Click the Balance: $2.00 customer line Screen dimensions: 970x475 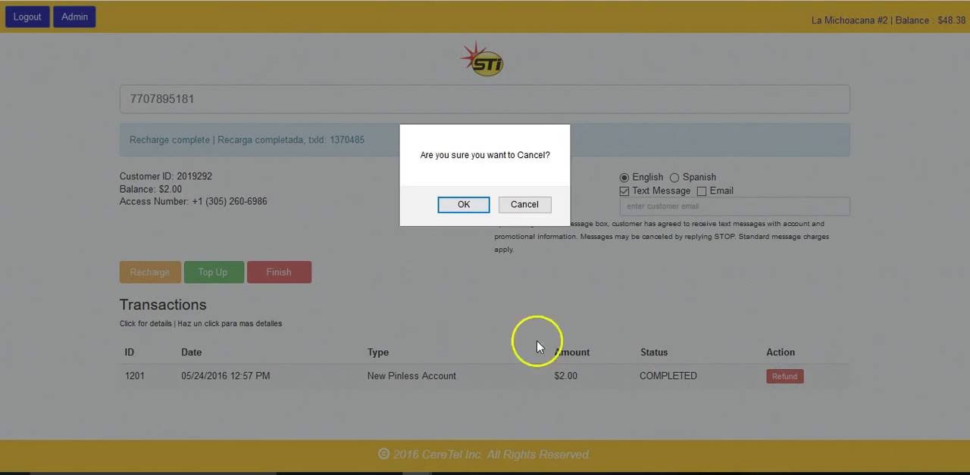(x=151, y=189)
